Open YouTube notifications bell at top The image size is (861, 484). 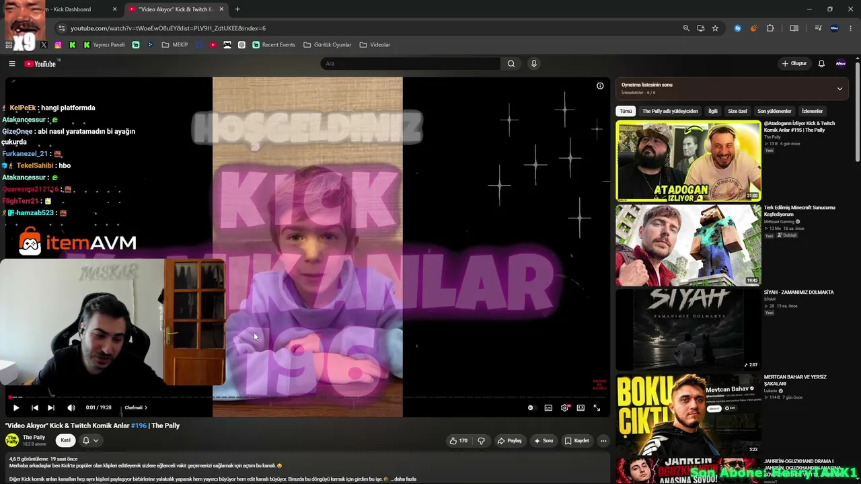[x=821, y=64]
